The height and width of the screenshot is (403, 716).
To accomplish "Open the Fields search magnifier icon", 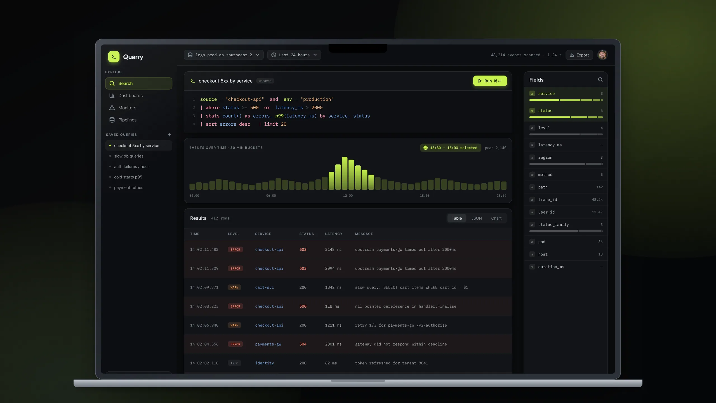I will 600,80.
